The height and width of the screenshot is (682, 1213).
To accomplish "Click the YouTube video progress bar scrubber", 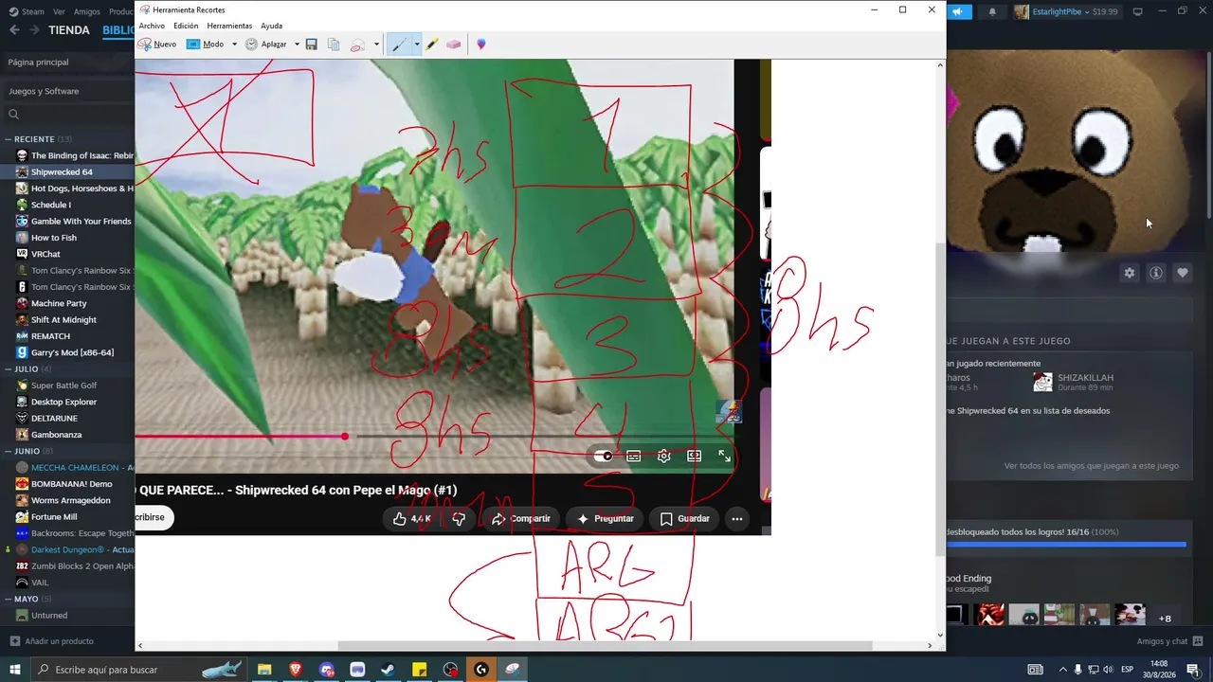I will [x=345, y=437].
